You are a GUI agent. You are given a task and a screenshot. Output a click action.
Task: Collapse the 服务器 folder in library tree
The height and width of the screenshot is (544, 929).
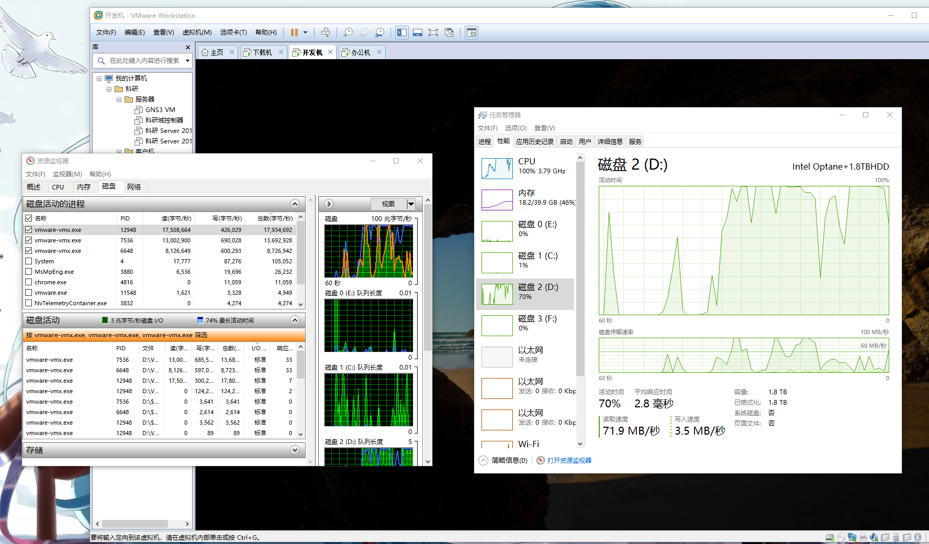click(119, 99)
